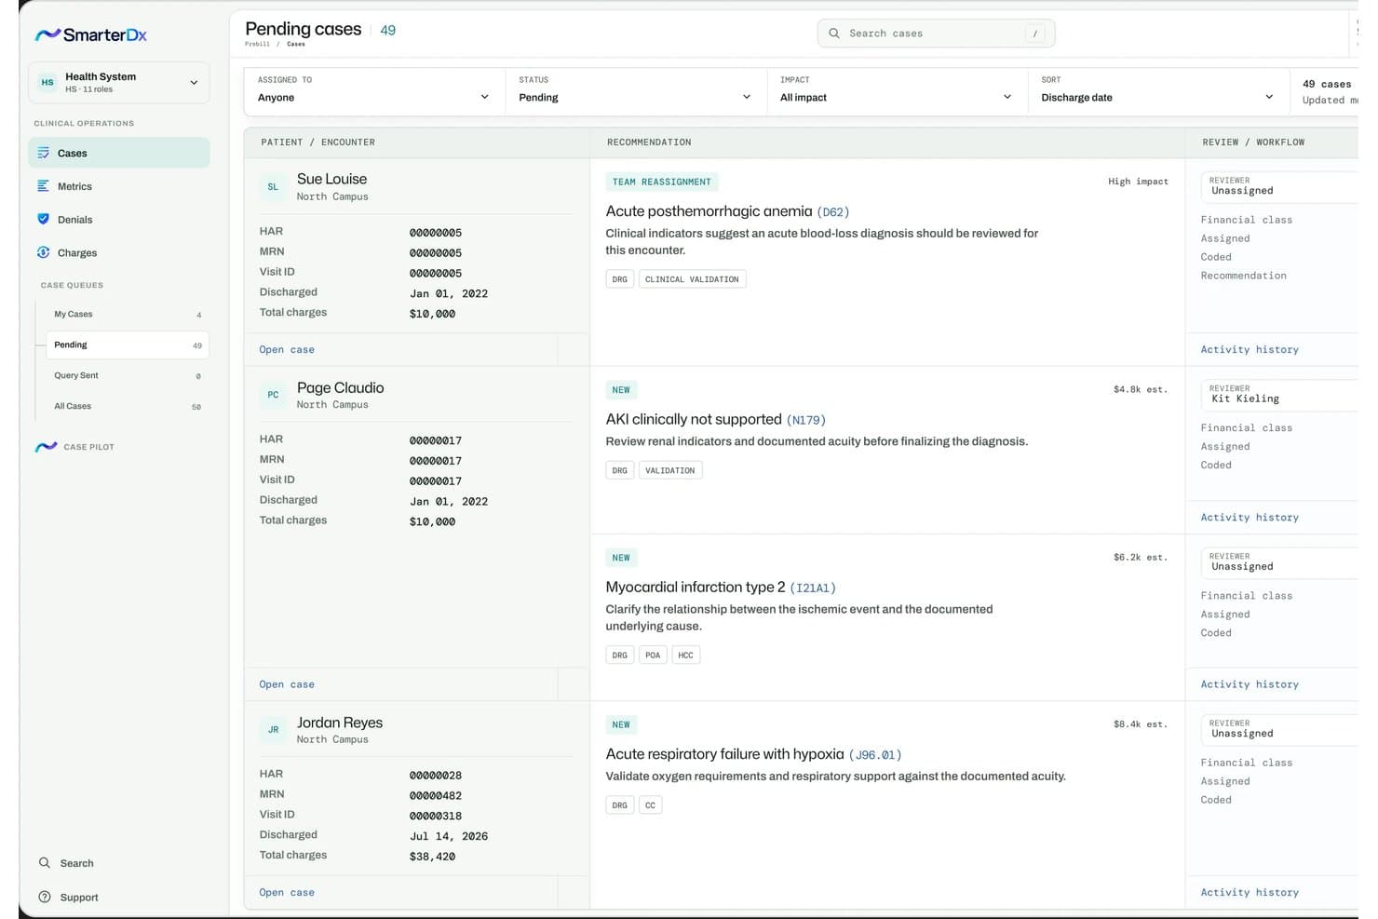Open case for Page Claudio
Screen dimensions: 1378x919
pos(287,684)
